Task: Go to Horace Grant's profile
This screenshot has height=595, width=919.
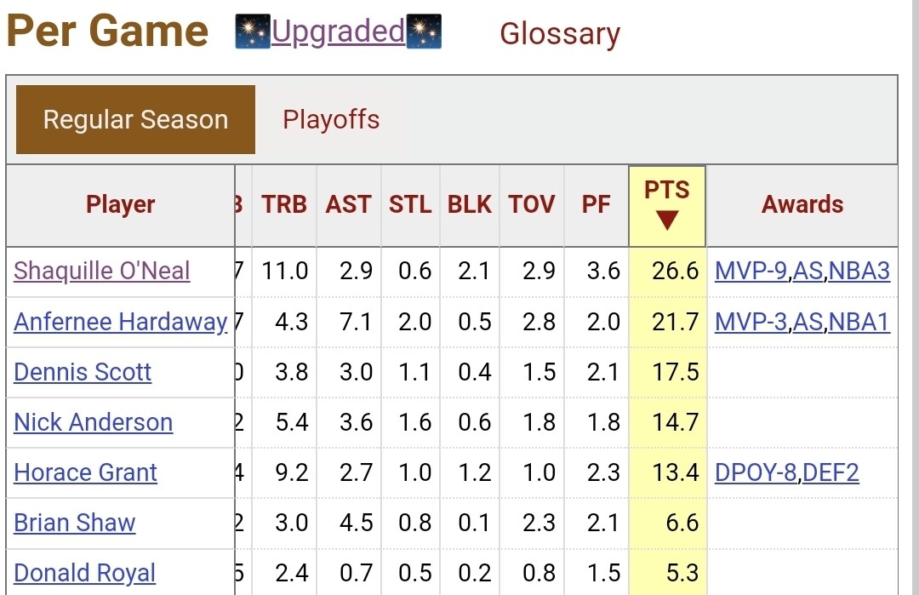Action: click(85, 472)
